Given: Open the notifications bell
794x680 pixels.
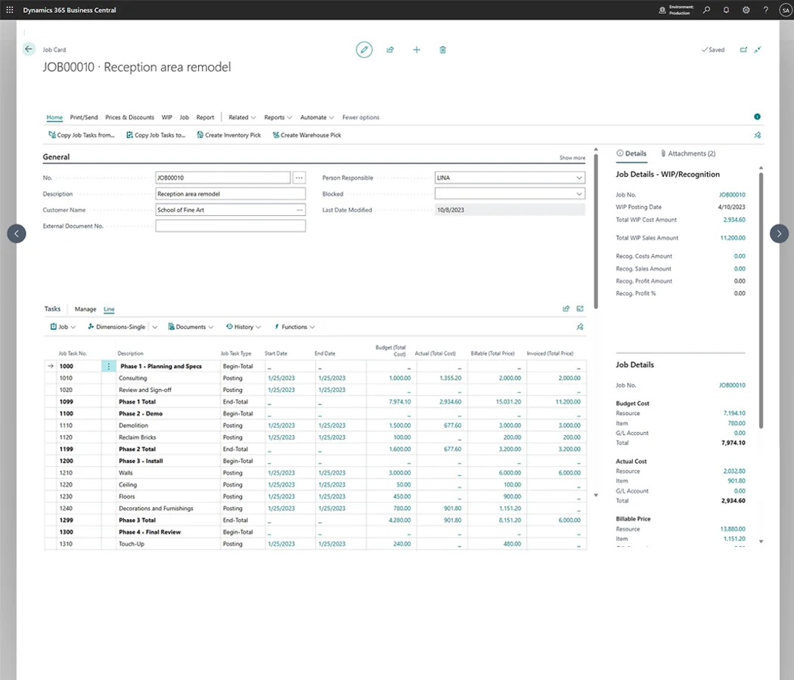Looking at the screenshot, I should [x=726, y=10].
